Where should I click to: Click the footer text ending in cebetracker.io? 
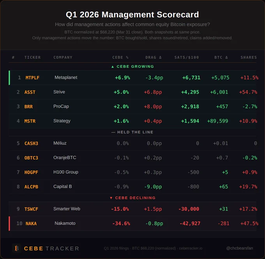pyautogui.click(x=153, y=248)
